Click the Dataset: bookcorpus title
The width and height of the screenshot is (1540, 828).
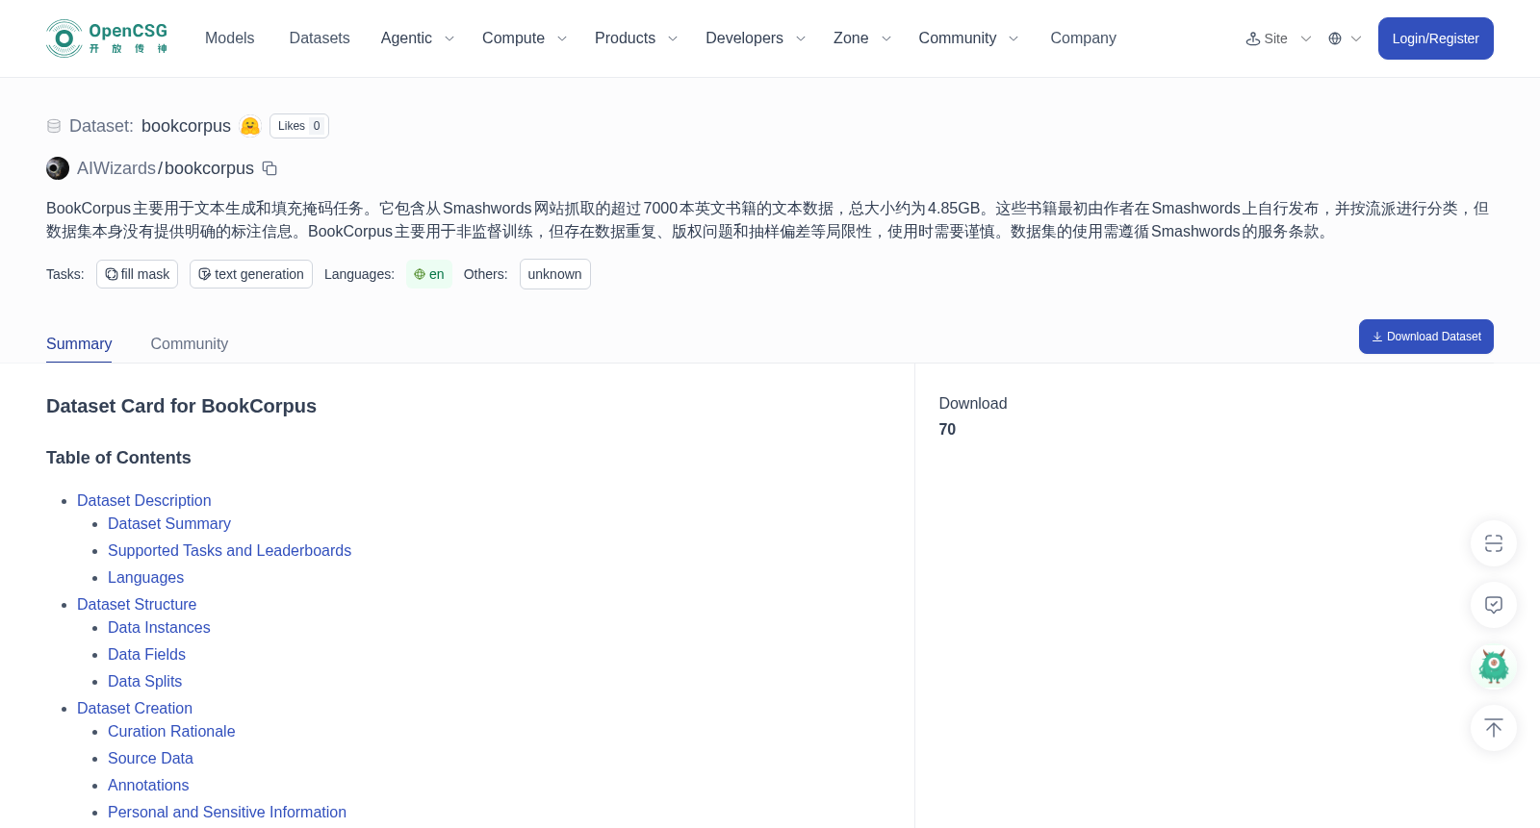150,126
